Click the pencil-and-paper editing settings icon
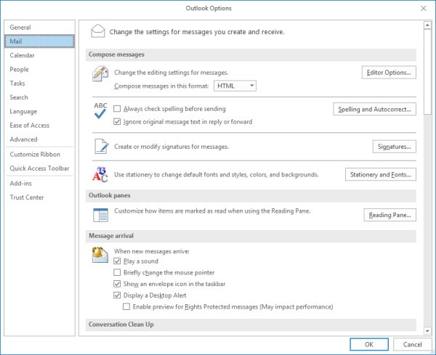This screenshot has height=355, width=436. click(100, 73)
